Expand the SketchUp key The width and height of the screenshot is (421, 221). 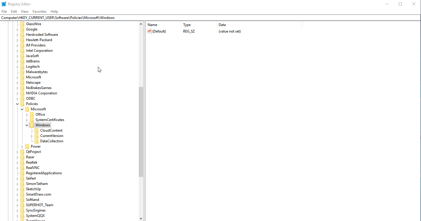[x=17, y=189]
